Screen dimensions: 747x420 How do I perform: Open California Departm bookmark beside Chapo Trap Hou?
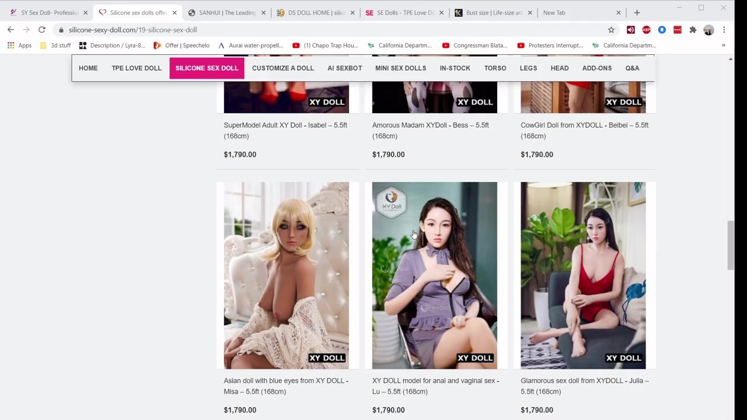[400, 45]
